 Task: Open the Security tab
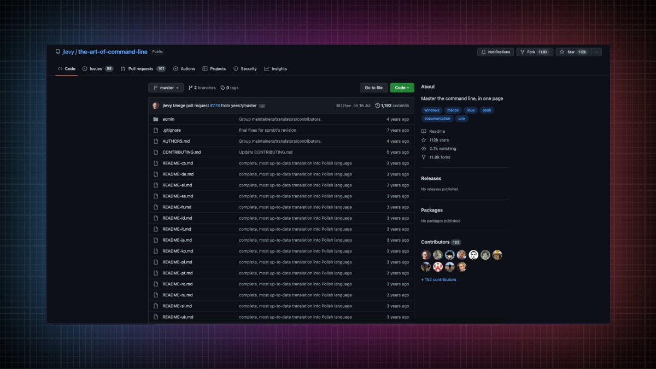coord(245,69)
